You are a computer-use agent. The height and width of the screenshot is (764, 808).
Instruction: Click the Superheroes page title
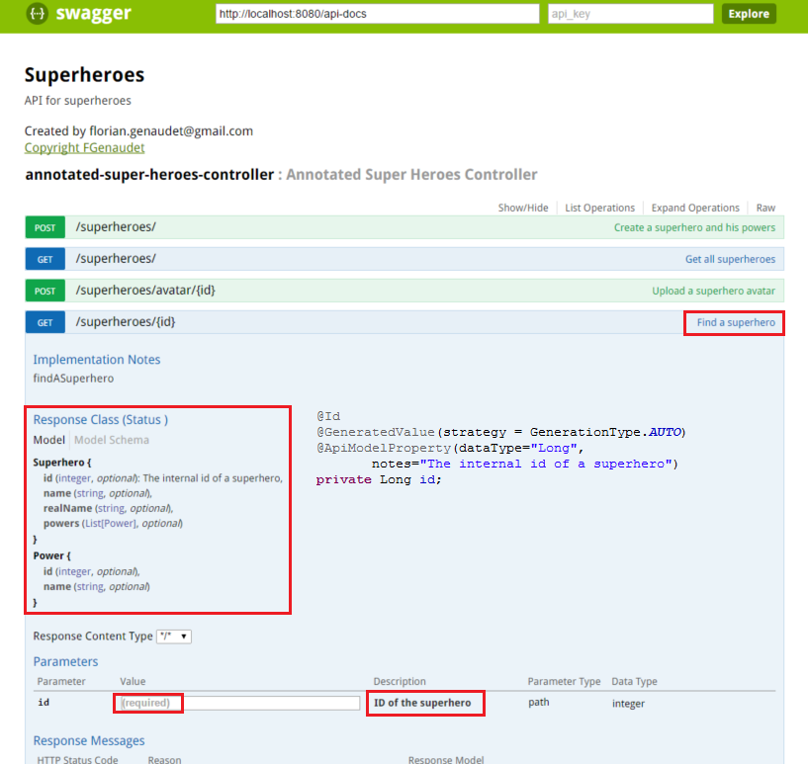[x=84, y=75]
